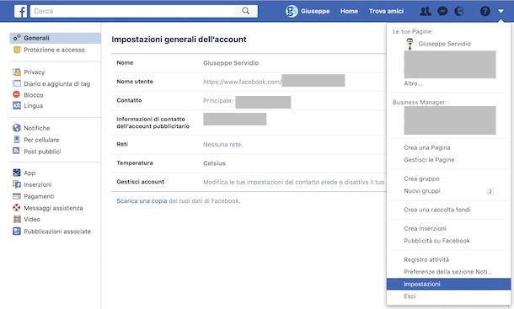Open Protezione e accesso settings

tap(55, 50)
